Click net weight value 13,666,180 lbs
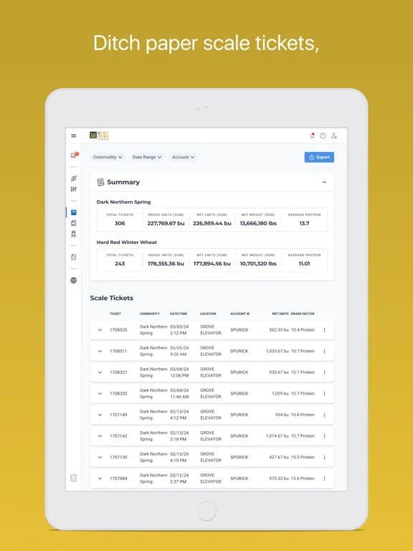 [258, 223]
